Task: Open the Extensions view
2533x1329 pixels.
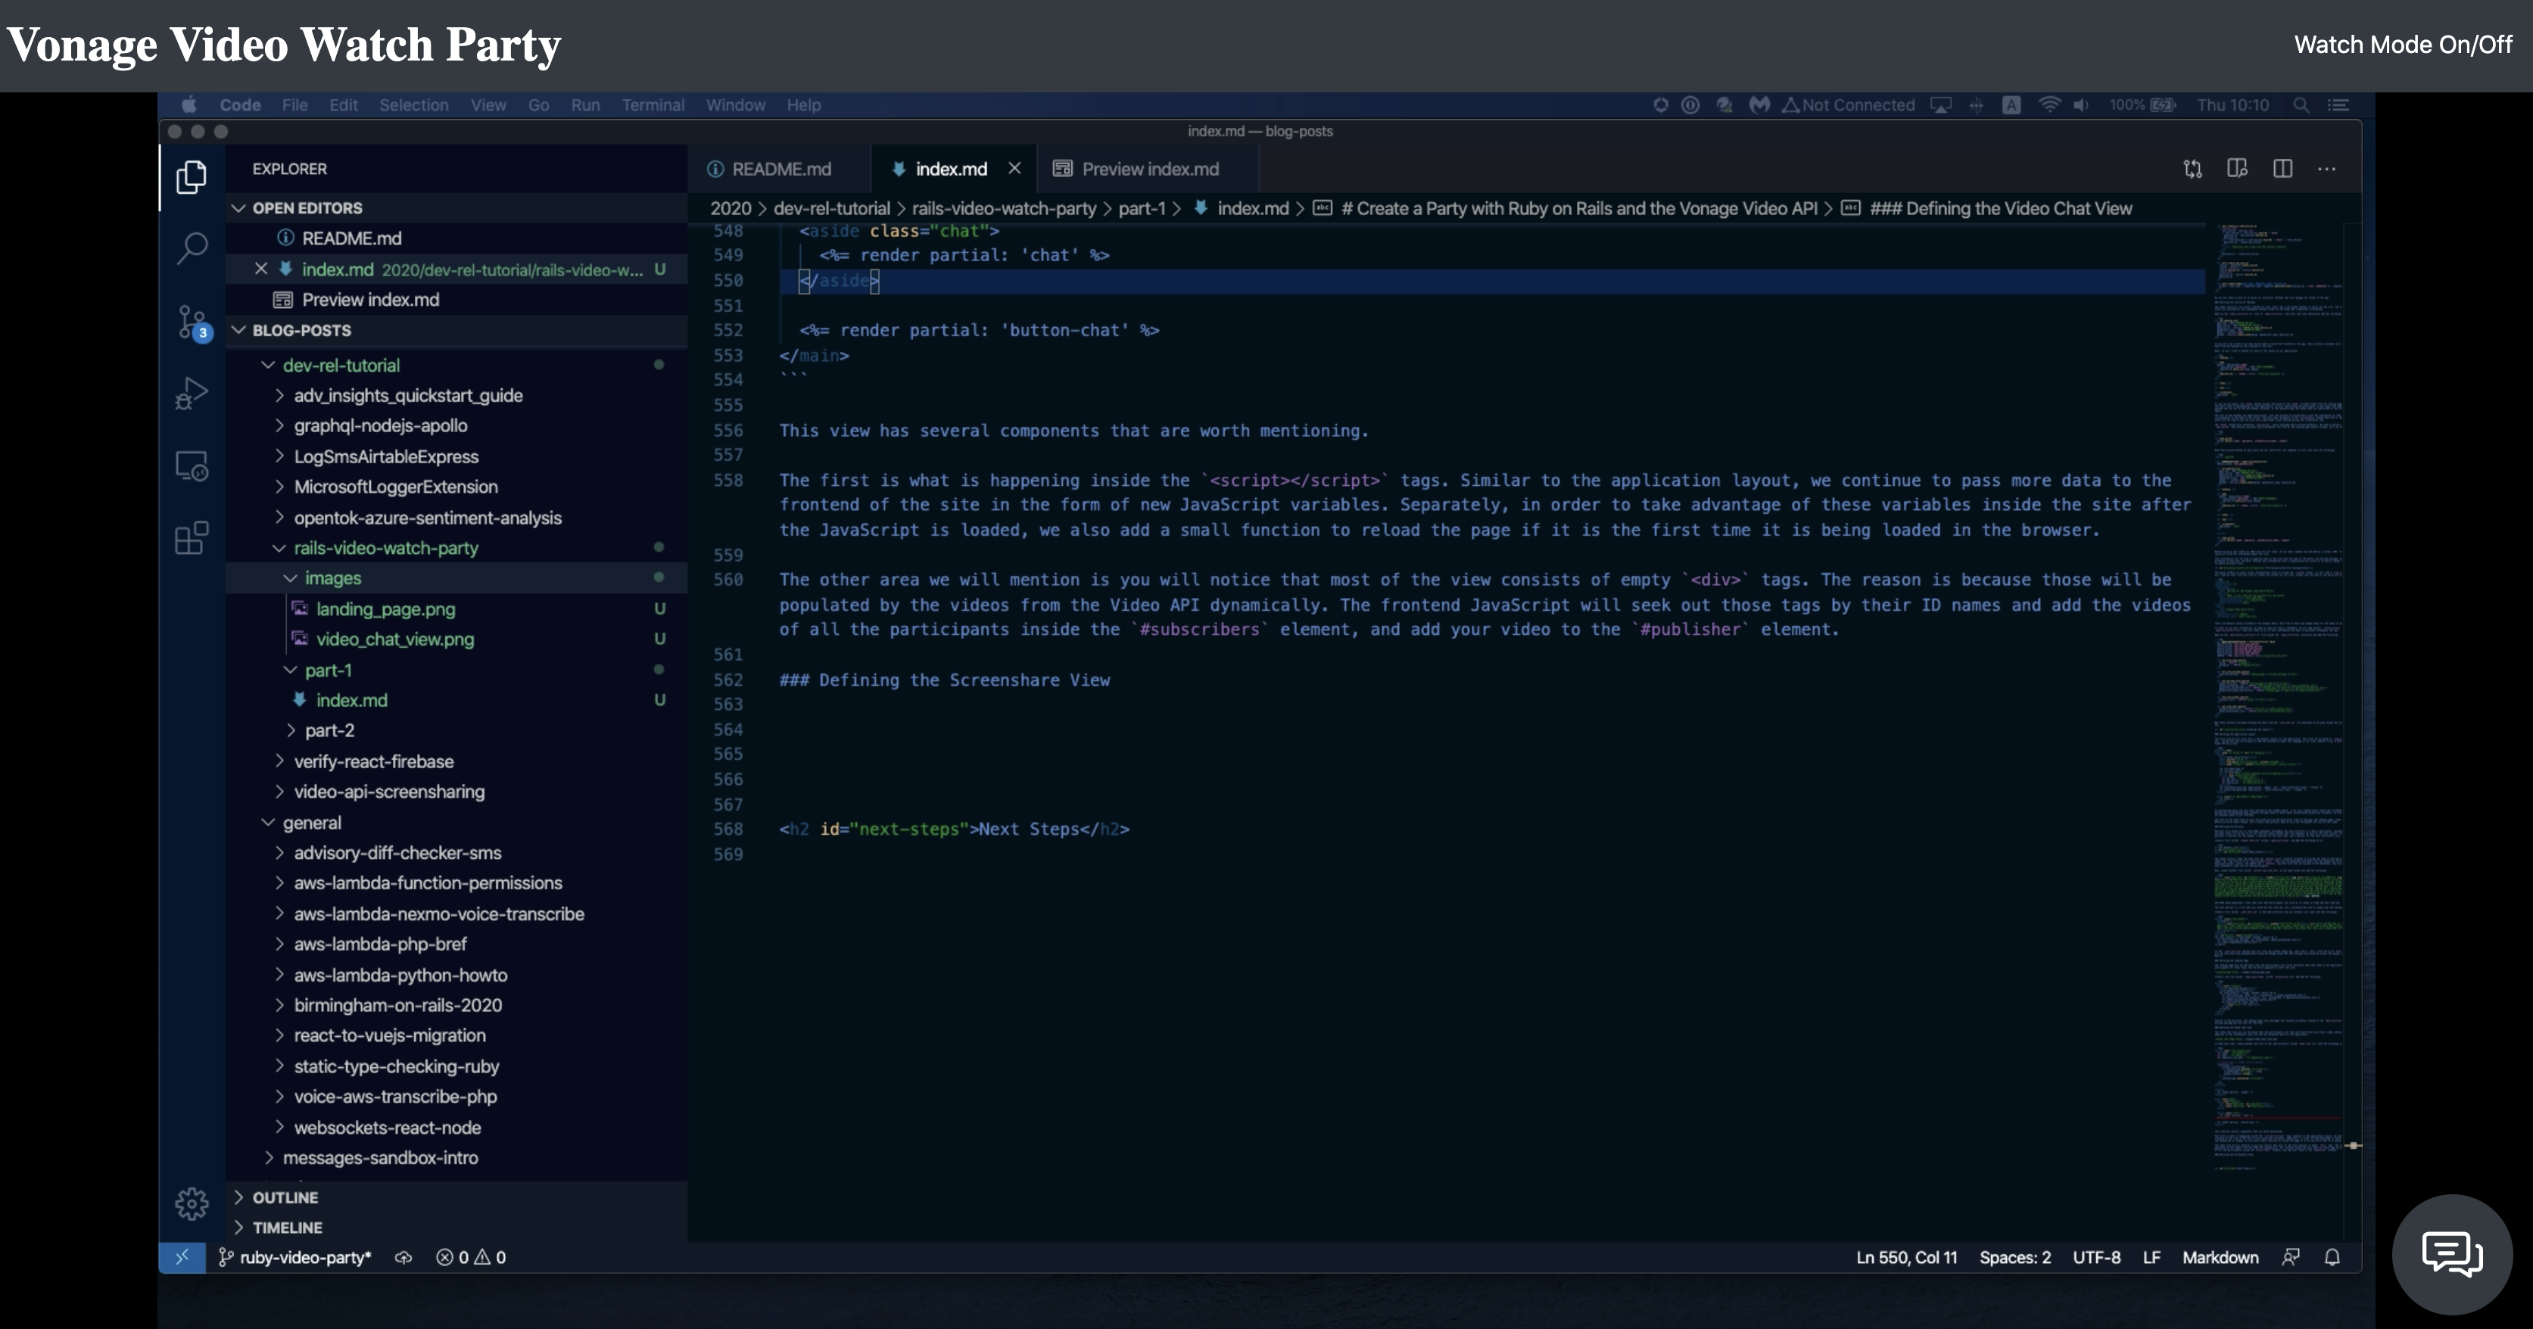Action: (192, 537)
